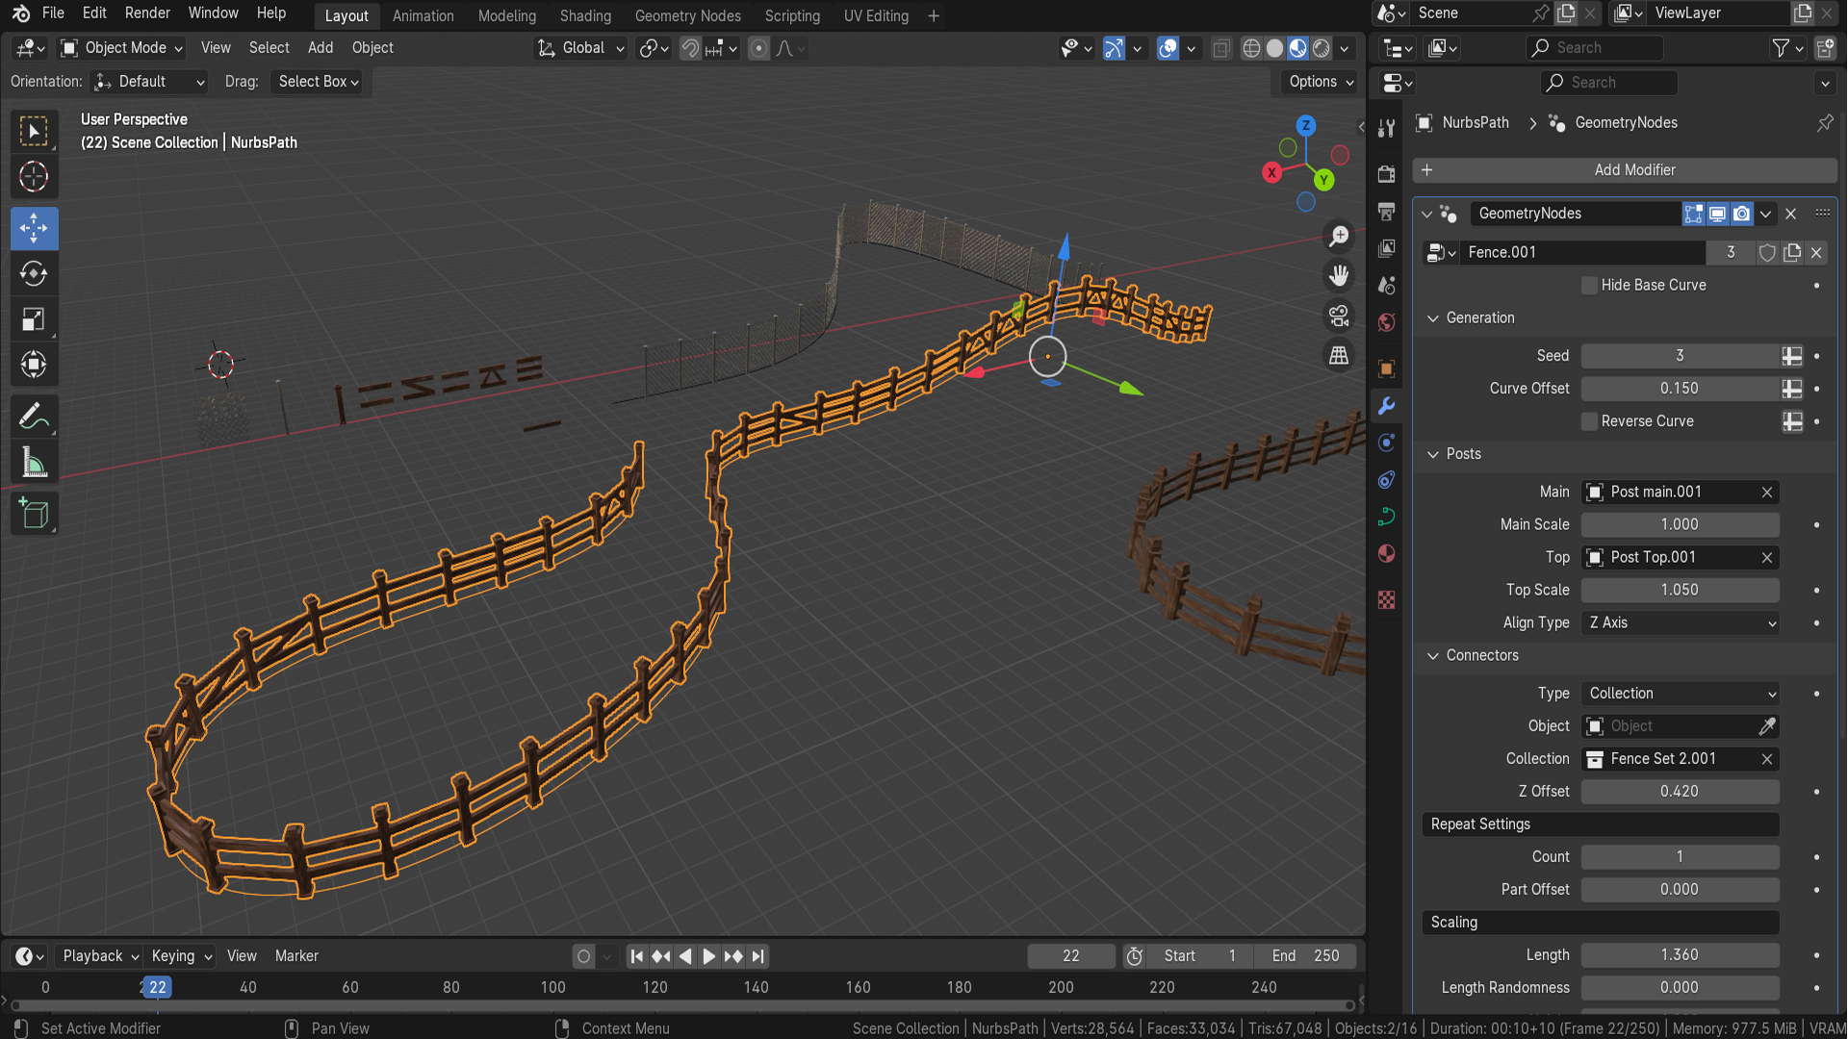The height and width of the screenshot is (1039, 1848).
Task: Open the Playback popover
Action: [100, 956]
